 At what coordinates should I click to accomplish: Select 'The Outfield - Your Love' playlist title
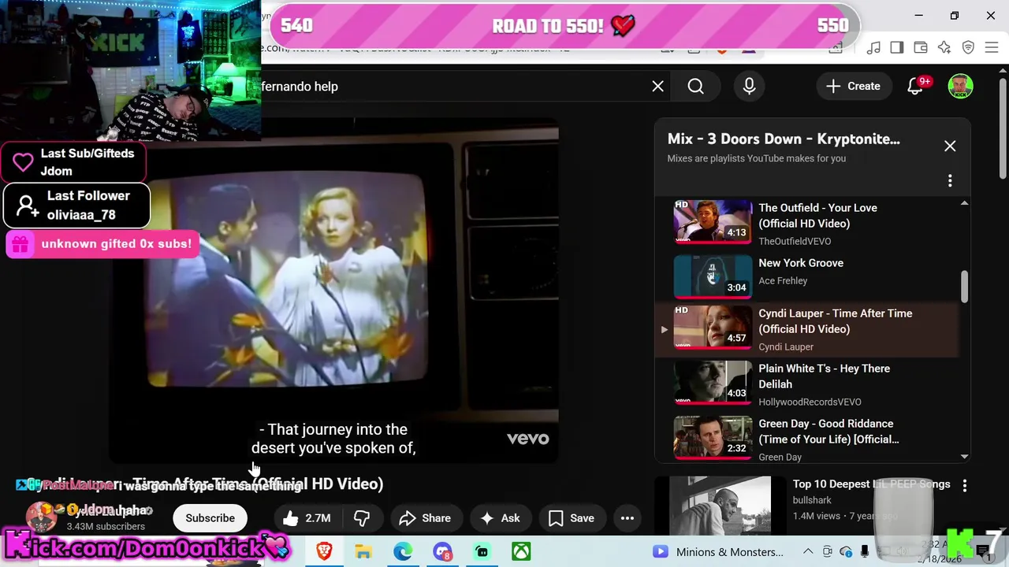[817, 216]
